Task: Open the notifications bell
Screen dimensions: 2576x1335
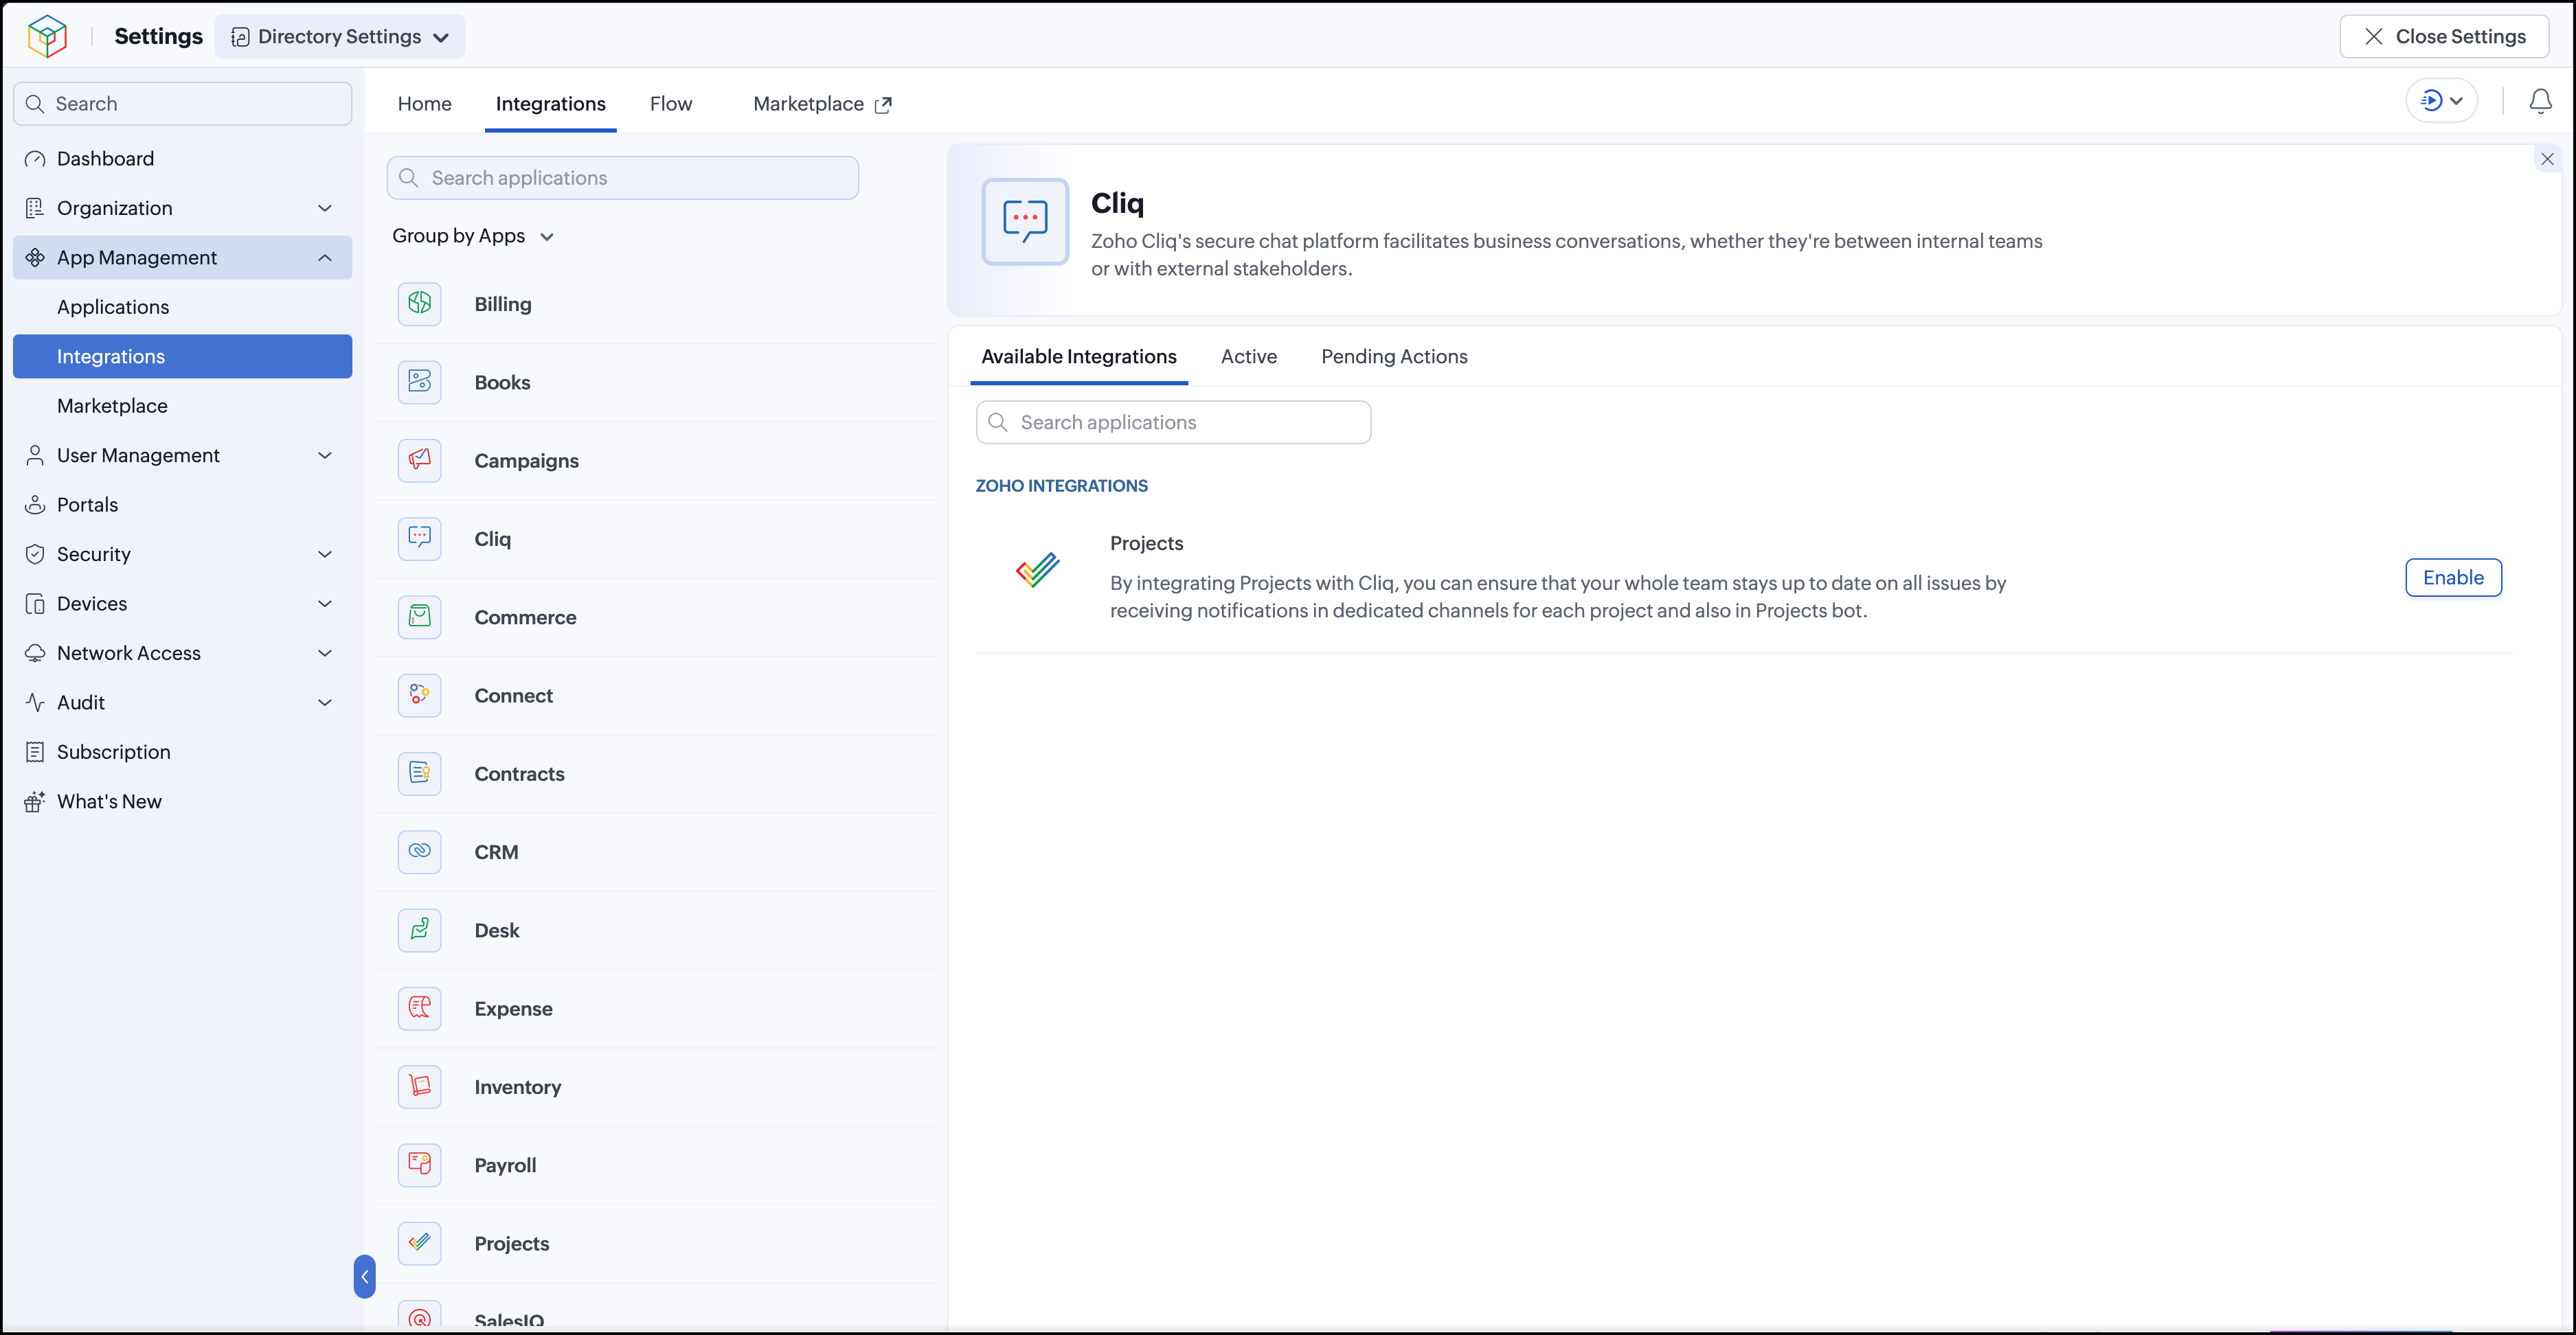Action: (2540, 101)
